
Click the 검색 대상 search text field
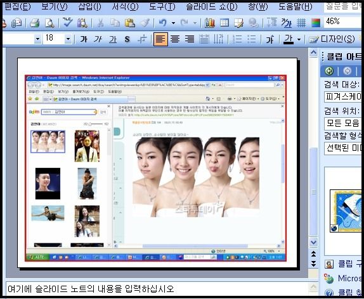(343, 97)
